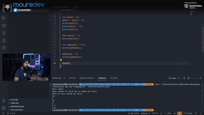The width and height of the screenshot is (204, 115).
Task: Click the orange highlighted status bar icon
Action: [x=179, y=113]
